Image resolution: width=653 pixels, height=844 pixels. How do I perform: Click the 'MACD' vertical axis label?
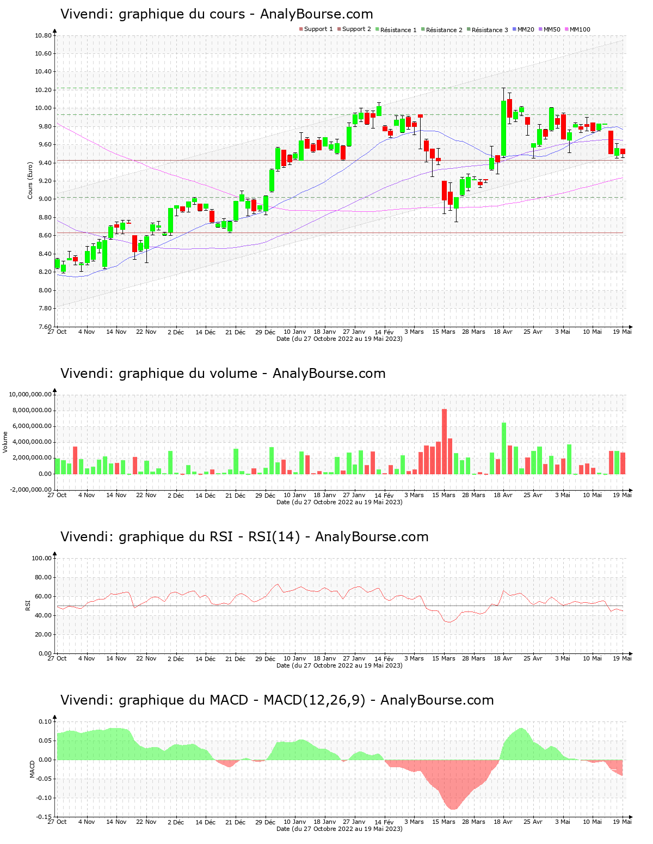point(32,769)
